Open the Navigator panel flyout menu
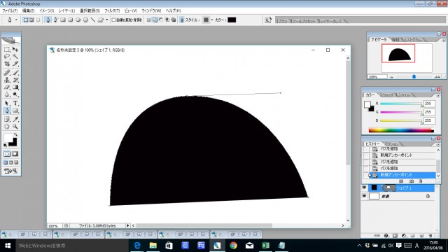 (443, 40)
